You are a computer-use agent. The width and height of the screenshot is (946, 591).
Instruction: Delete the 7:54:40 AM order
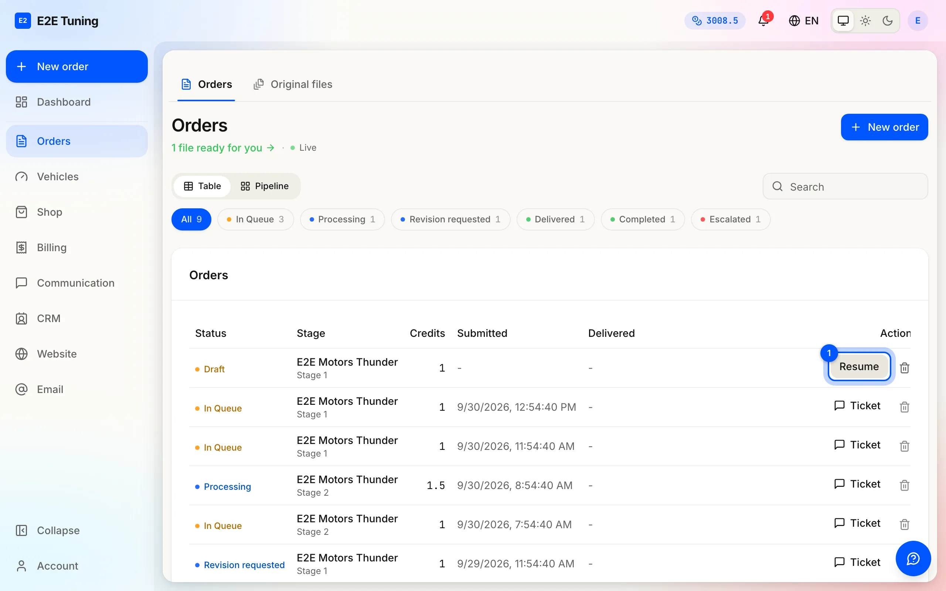(x=905, y=524)
